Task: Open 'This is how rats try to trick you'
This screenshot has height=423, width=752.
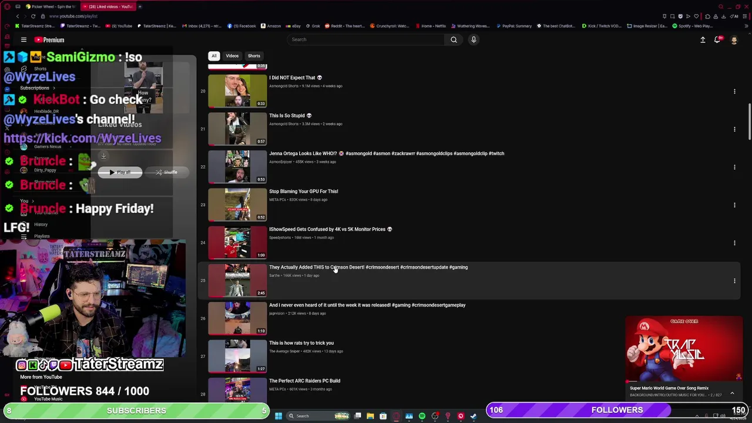Action: pos(301,343)
